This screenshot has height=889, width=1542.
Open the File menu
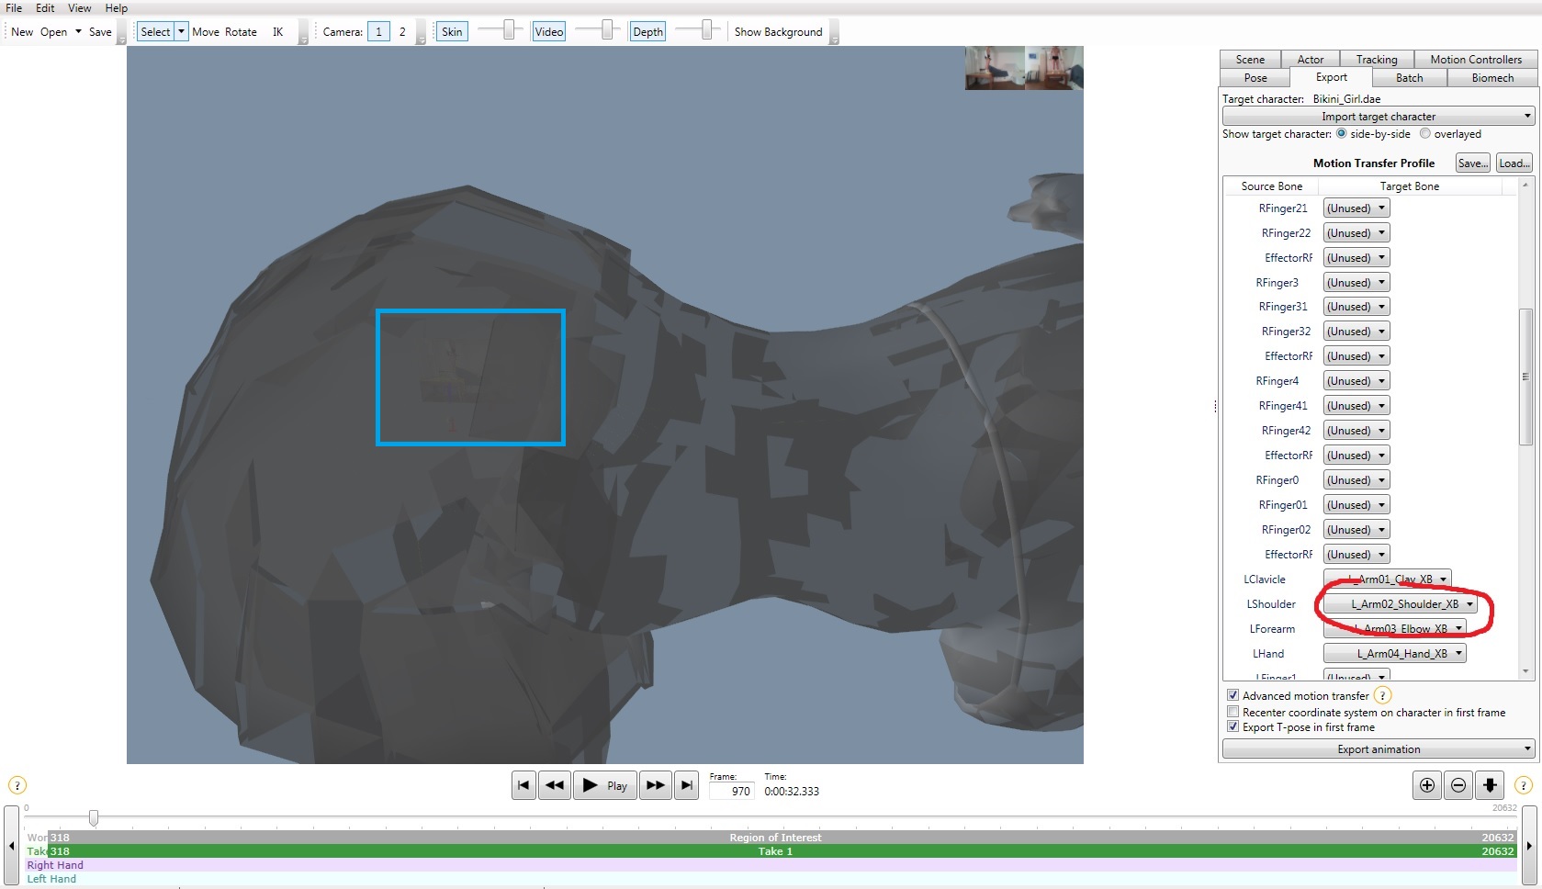tap(14, 7)
